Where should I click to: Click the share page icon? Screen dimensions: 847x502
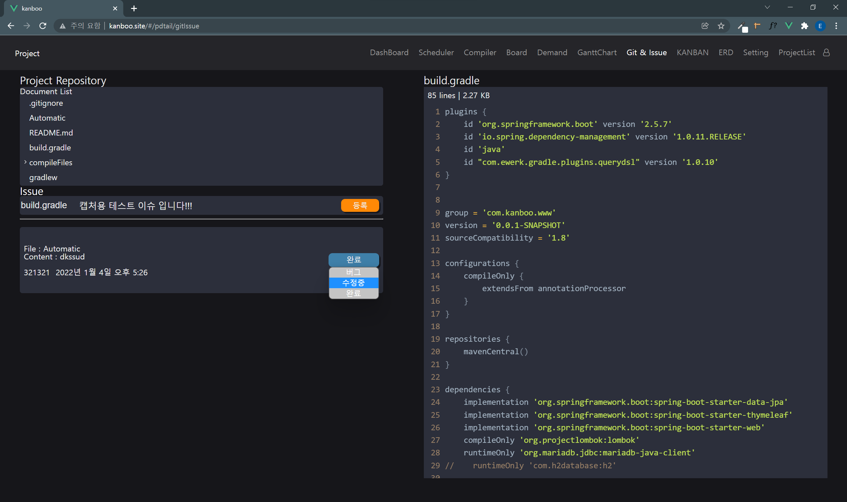point(705,26)
